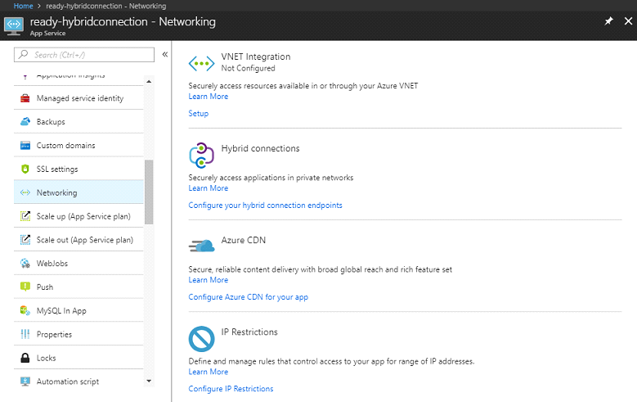Click the 'Not Configured' status text
637x402 pixels.
[249, 68]
